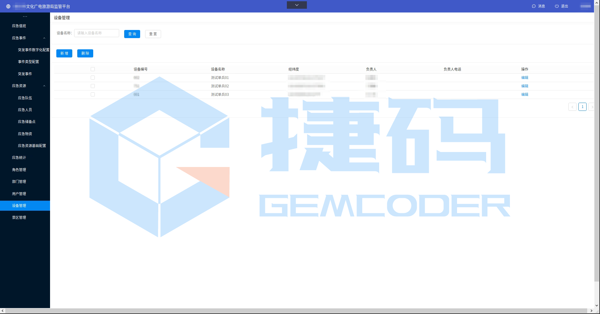Edit the 测试单兵01 device
This screenshot has width=600, height=314.
tap(525, 78)
